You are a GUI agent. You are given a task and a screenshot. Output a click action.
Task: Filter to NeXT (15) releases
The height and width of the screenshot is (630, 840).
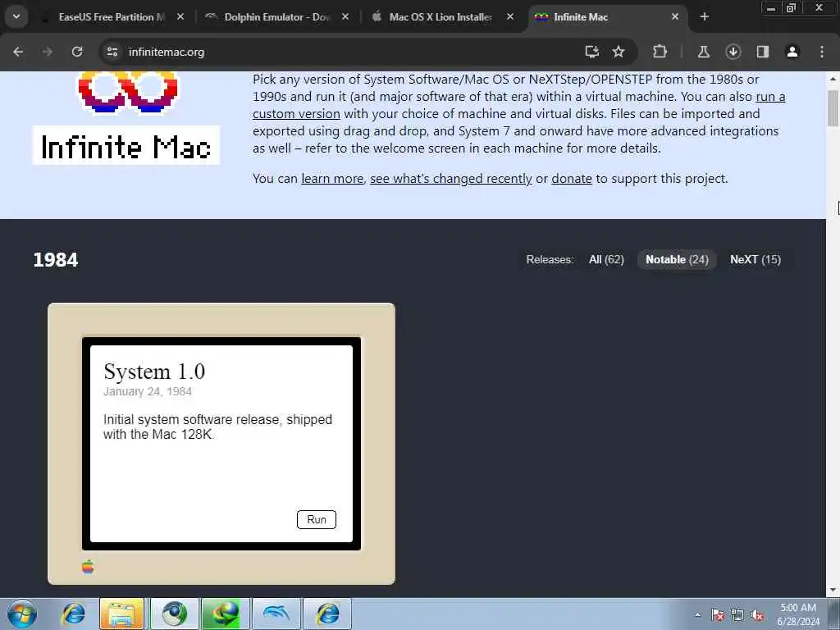(x=756, y=260)
